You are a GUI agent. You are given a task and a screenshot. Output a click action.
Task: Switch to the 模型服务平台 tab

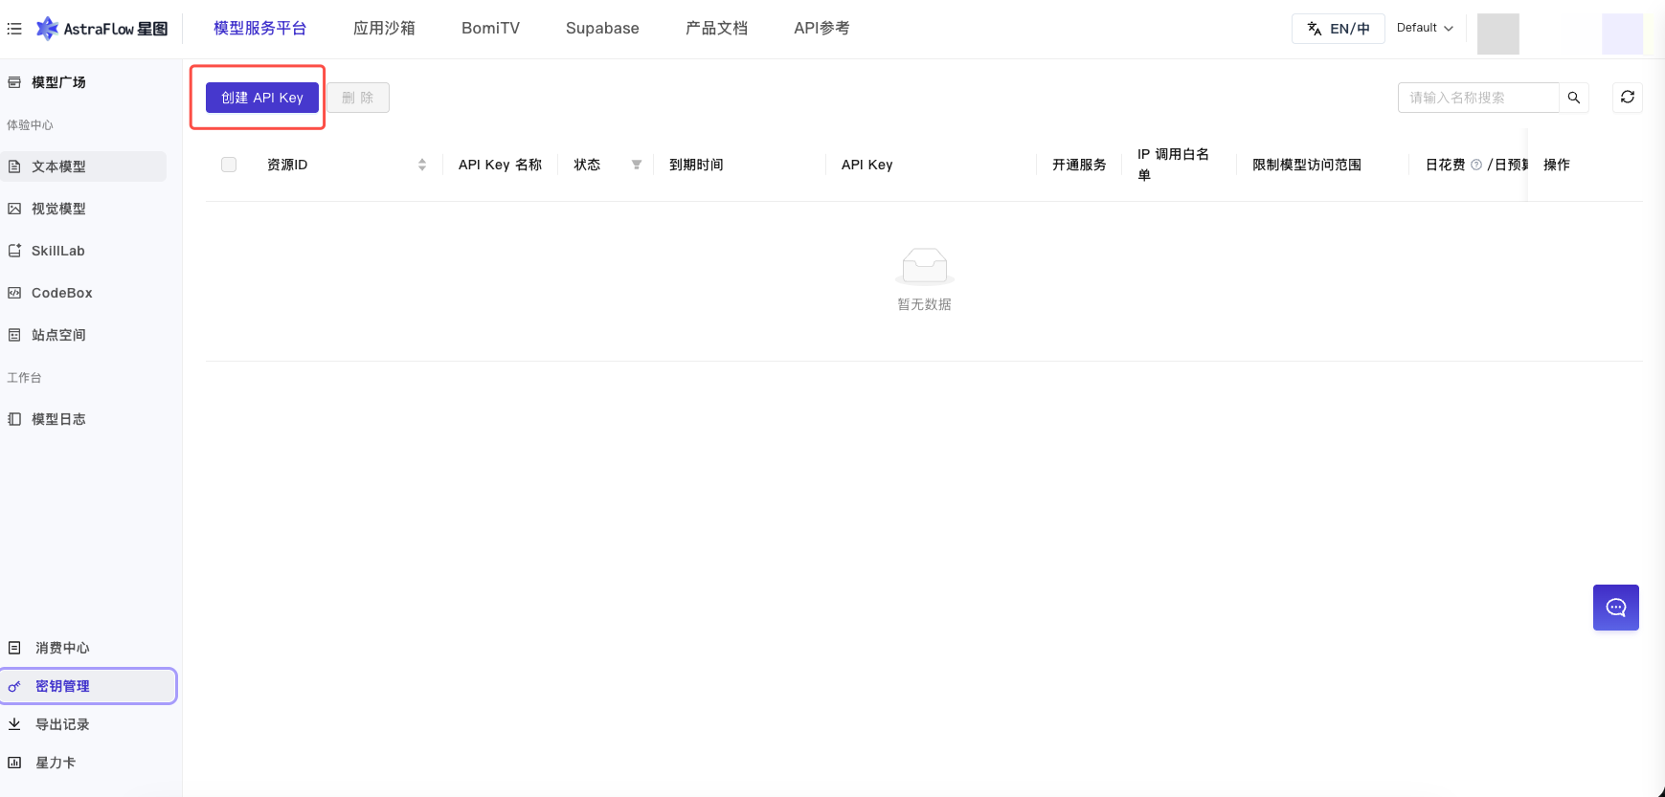point(259,29)
